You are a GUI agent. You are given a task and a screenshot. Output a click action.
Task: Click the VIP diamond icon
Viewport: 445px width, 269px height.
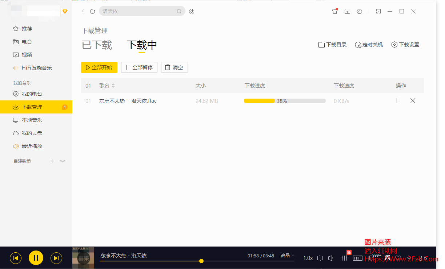coord(65,12)
